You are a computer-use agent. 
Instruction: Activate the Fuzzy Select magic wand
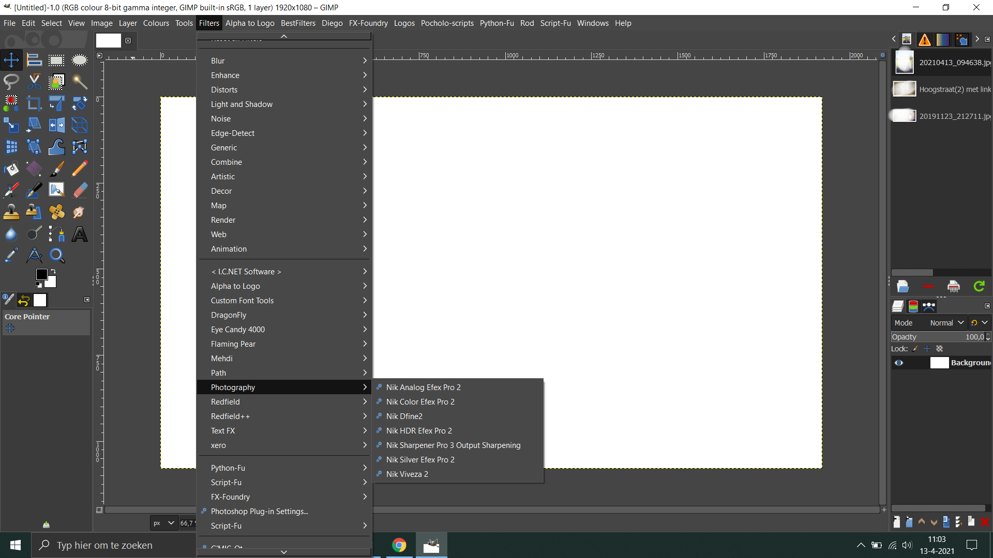pos(79,82)
